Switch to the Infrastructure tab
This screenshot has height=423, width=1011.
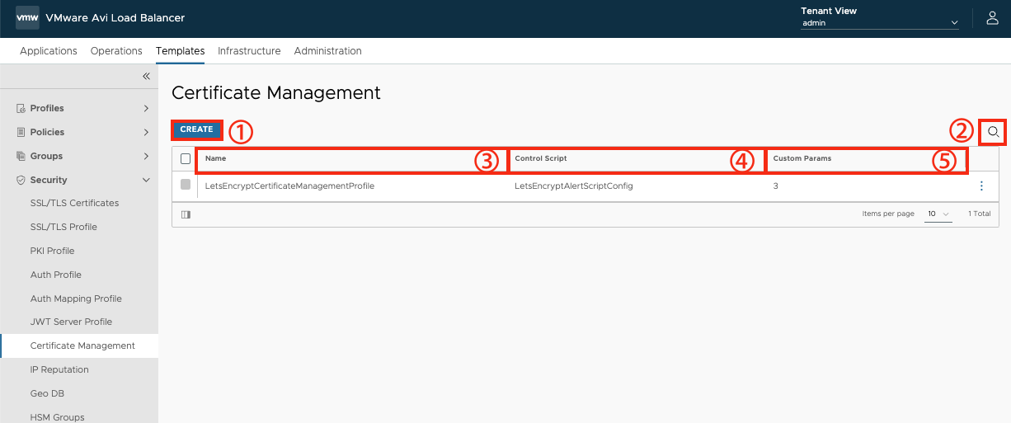[x=249, y=51]
